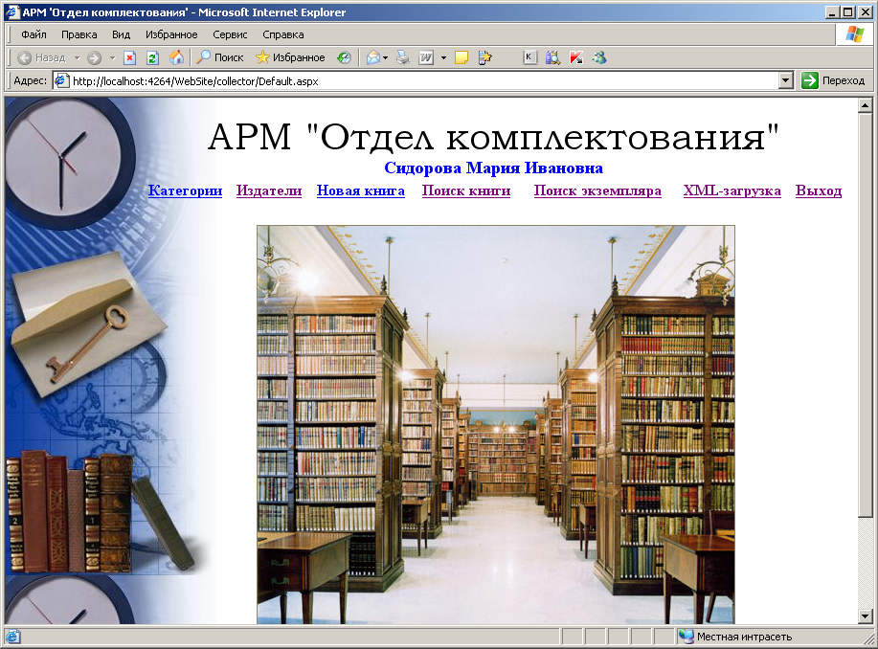Click the red Kaspersky K icon
Screen dimensions: 878x649
576,57
